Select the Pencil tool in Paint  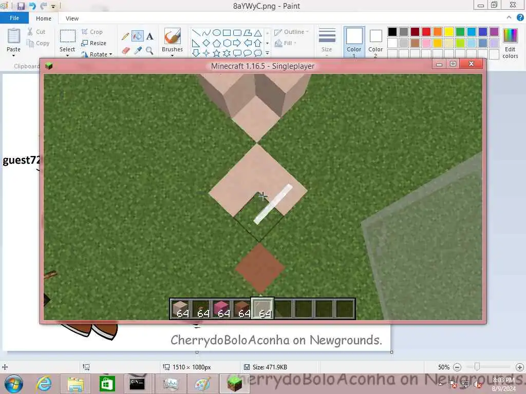click(125, 36)
